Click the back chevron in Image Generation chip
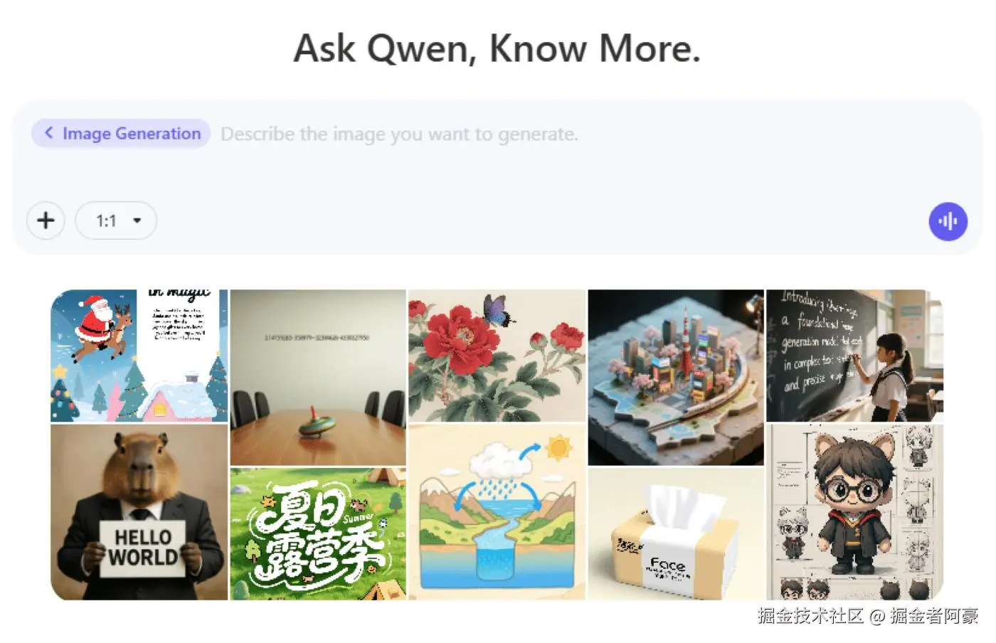The height and width of the screenshot is (643, 996). click(x=49, y=133)
